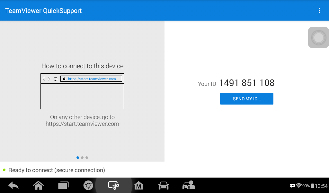The image size is (329, 193).
Task: Tap the screenshot scissors icon
Action: coord(113,185)
